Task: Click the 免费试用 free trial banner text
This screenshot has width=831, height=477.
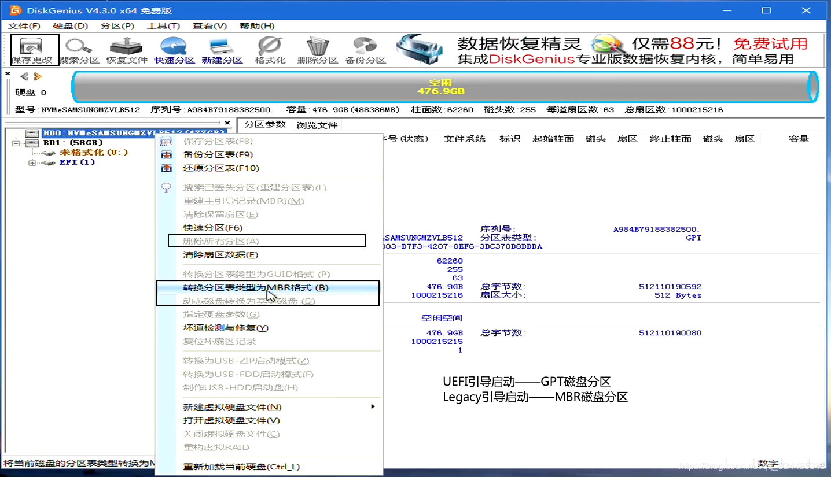Action: [x=770, y=43]
